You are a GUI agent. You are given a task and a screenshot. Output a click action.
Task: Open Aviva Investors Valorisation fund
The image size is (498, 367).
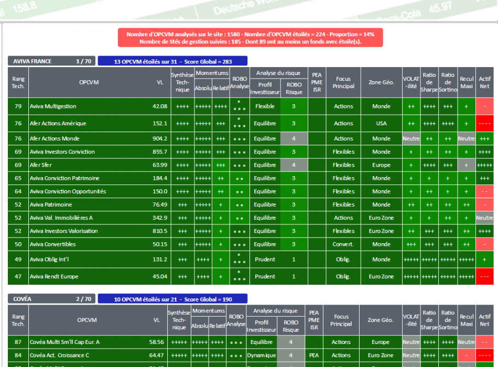point(64,231)
